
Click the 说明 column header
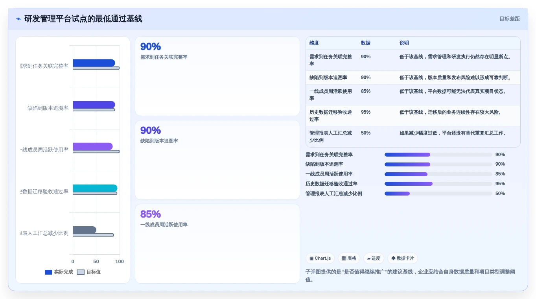pyautogui.click(x=404, y=43)
